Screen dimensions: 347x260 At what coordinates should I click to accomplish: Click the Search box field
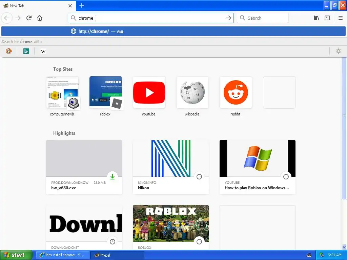(263, 18)
